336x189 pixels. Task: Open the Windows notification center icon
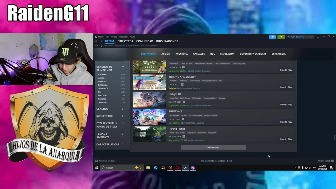pyautogui.click(x=331, y=168)
